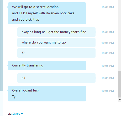Click the 'okay as long as i get the money' message
121x116 pixels.
tap(56, 32)
